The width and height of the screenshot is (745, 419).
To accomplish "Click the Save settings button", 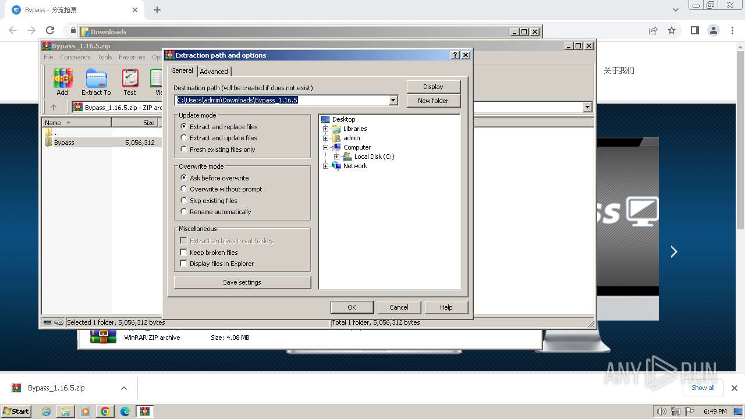I will [x=242, y=282].
